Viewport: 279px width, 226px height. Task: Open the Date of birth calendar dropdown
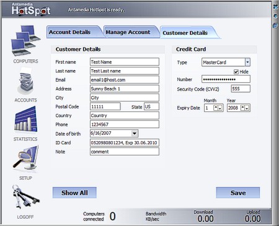(135, 133)
